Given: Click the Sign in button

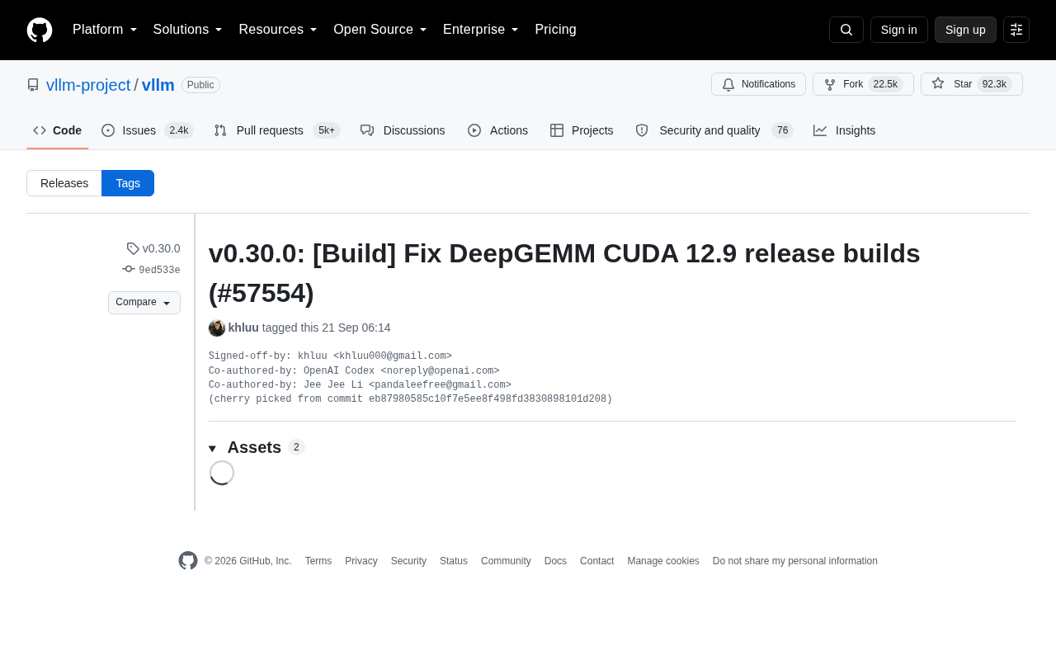Looking at the screenshot, I should (899, 30).
